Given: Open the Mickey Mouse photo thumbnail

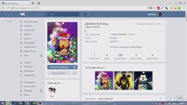Looking at the screenshot, I should [x=143, y=80].
